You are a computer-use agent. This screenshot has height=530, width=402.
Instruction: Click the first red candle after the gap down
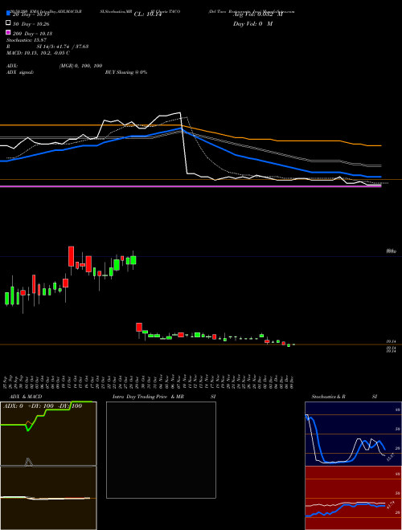pyautogui.click(x=139, y=327)
